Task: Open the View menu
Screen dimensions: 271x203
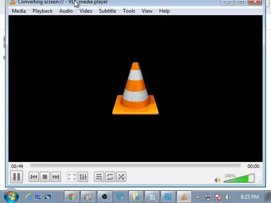Action: click(147, 11)
